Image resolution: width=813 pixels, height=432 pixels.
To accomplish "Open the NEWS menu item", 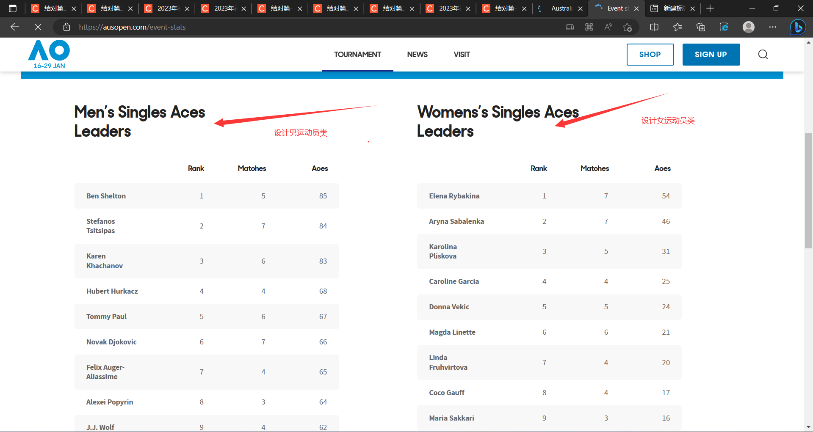I will pos(417,55).
